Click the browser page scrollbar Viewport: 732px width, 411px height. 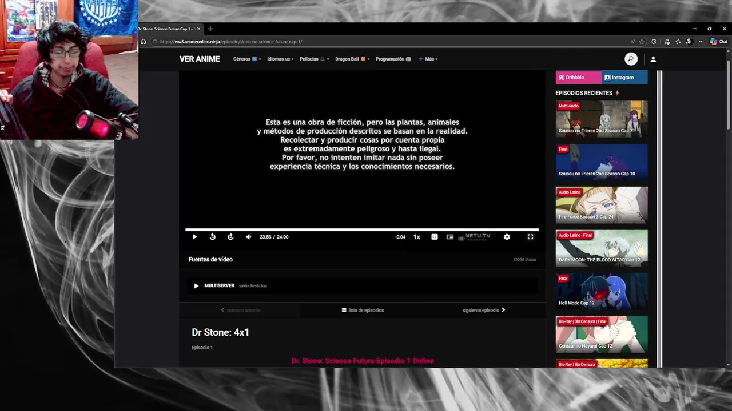[728, 94]
